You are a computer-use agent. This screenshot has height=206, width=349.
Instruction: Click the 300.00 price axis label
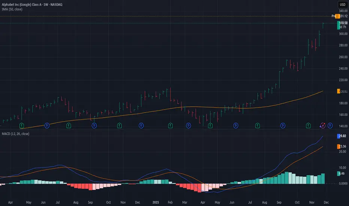coord(343,34)
